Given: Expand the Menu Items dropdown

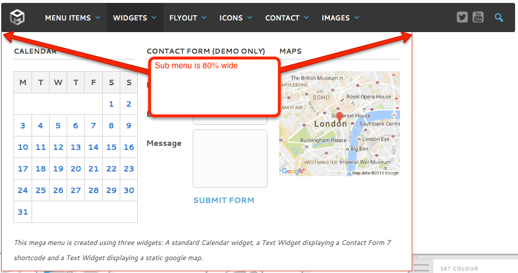Looking at the screenshot, I should point(72,18).
